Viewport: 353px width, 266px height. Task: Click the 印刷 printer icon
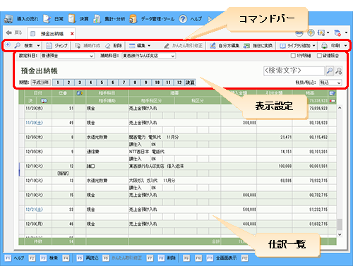pyautogui.click(x=324, y=46)
